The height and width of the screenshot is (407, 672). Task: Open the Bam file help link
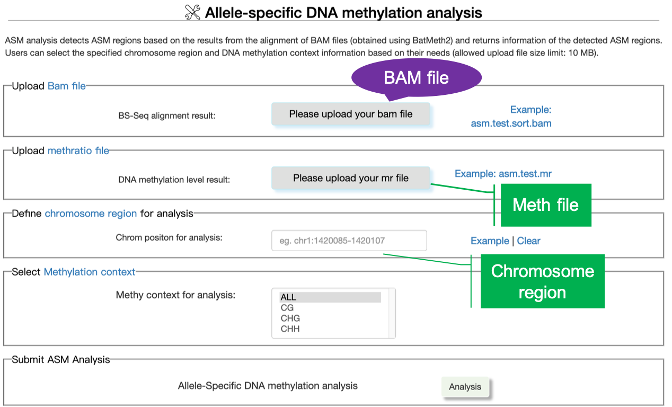coord(67,85)
